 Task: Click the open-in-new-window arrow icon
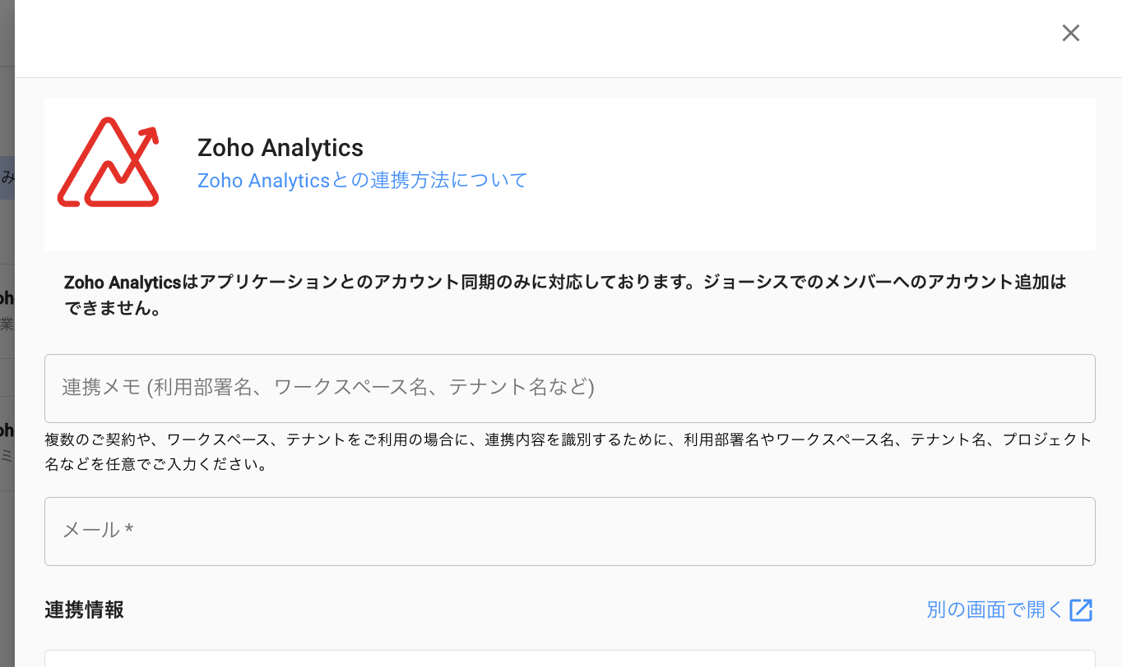(1081, 610)
